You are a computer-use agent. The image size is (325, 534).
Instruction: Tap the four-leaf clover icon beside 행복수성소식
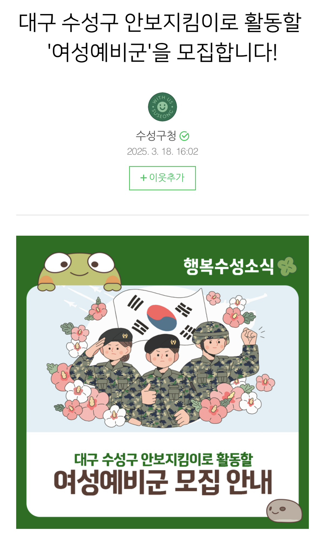click(x=287, y=266)
